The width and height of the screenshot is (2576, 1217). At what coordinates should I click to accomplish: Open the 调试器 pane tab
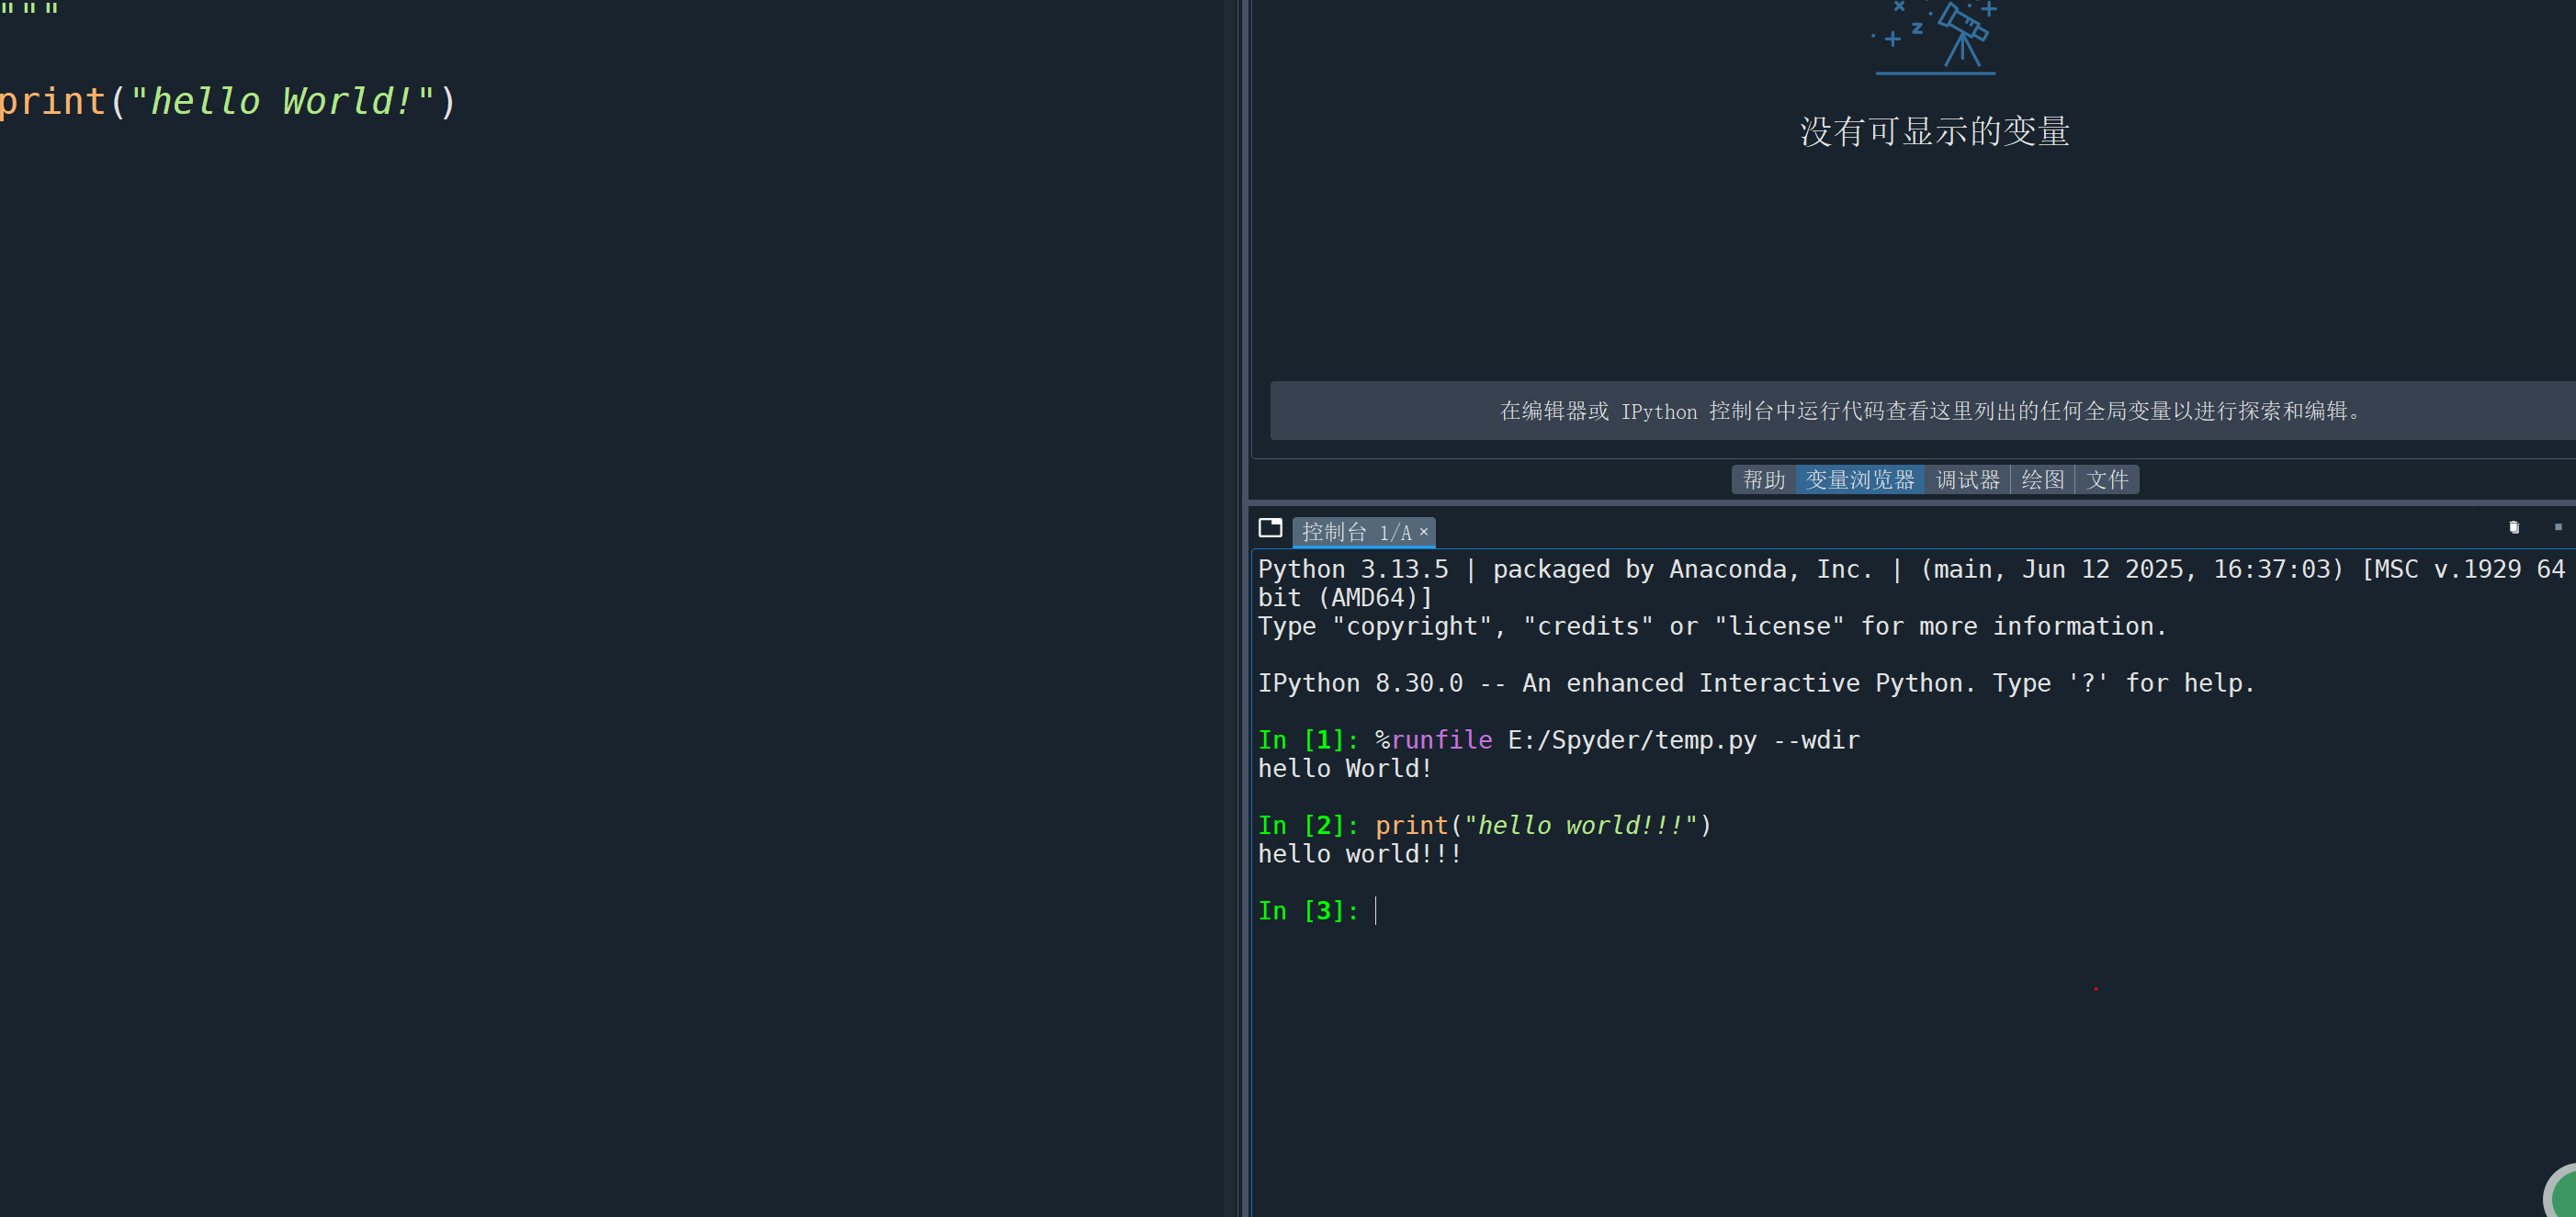point(1967,480)
